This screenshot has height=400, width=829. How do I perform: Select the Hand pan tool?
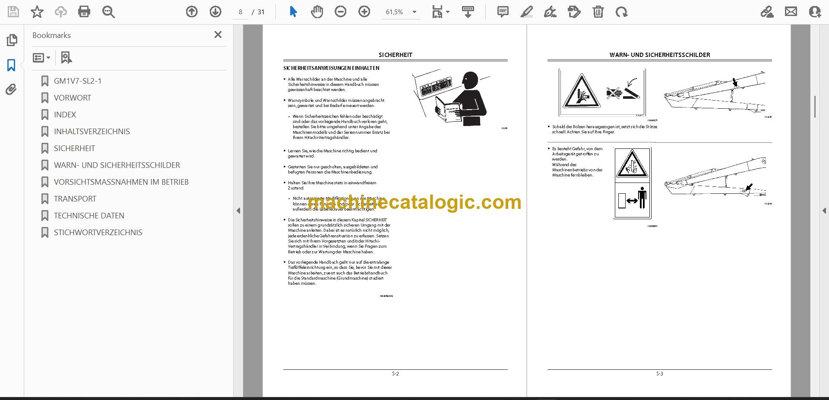tap(317, 12)
